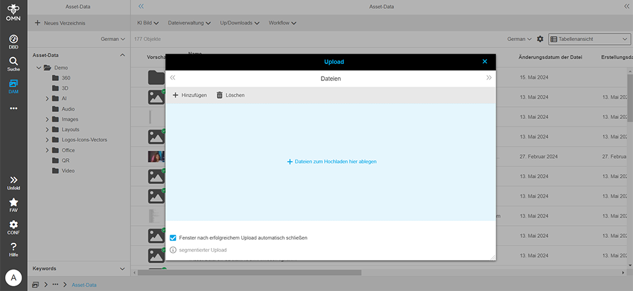Click the info icon beside segmentierter Upload
The width and height of the screenshot is (633, 291).
click(x=173, y=250)
